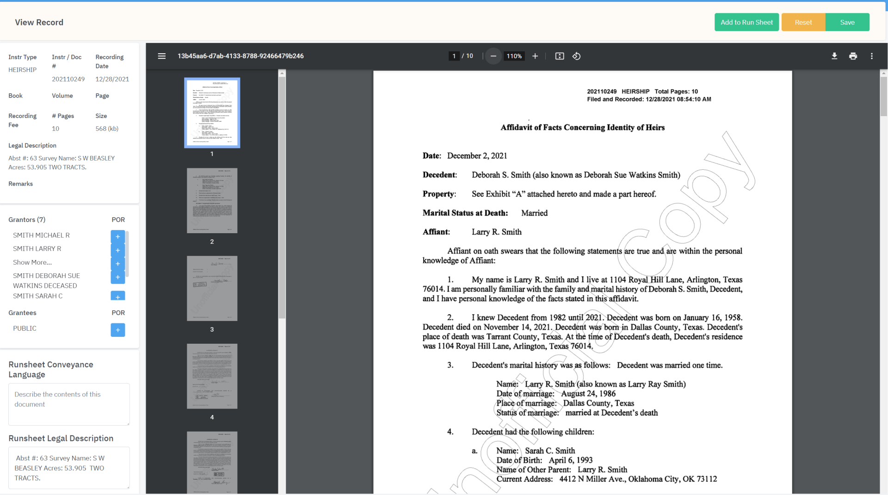Select grantor SMITH MICHAEL R
This screenshot has height=495, width=888.
pyautogui.click(x=41, y=235)
